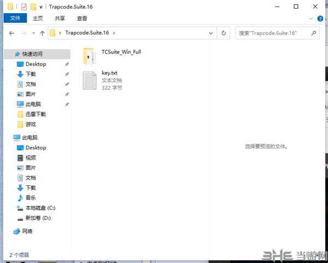
Task: Click the pin icon next to 此电脑
Action: (x=67, y=104)
